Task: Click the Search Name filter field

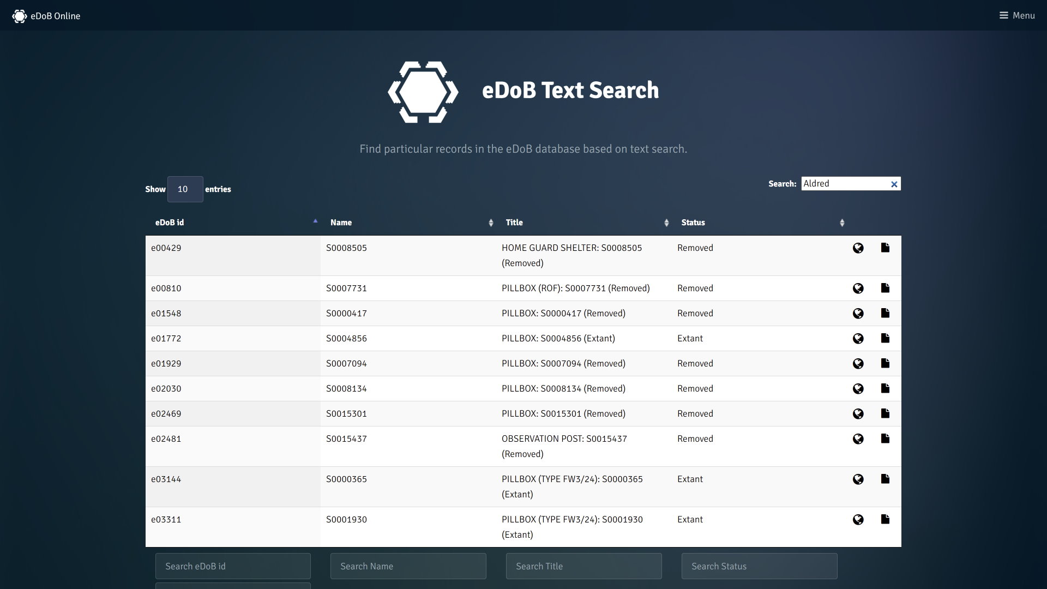Action: (408, 566)
